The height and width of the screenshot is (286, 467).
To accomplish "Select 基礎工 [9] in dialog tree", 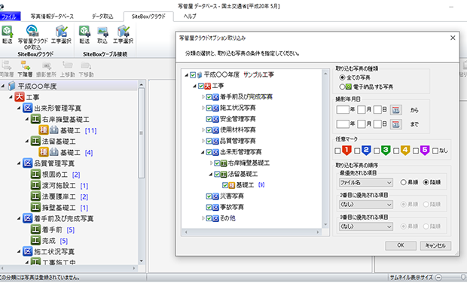I will (x=250, y=185).
